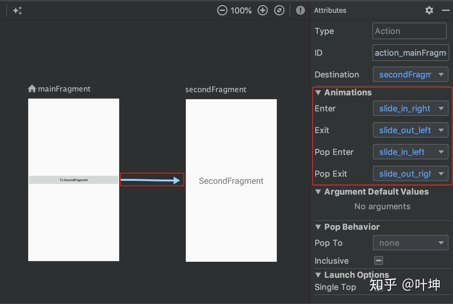Collapse the Pop Behavior section
This screenshot has height=304, width=453.
click(318, 227)
